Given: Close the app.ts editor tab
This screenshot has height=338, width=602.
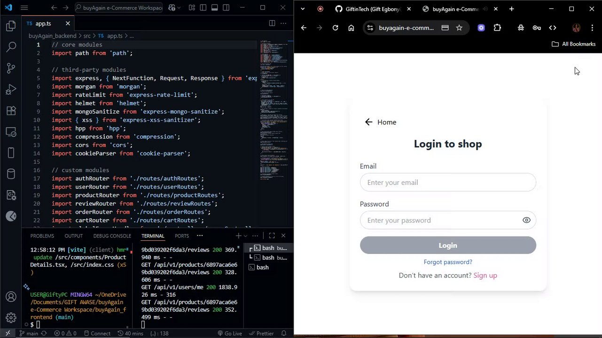Looking at the screenshot, I should coord(68,23).
